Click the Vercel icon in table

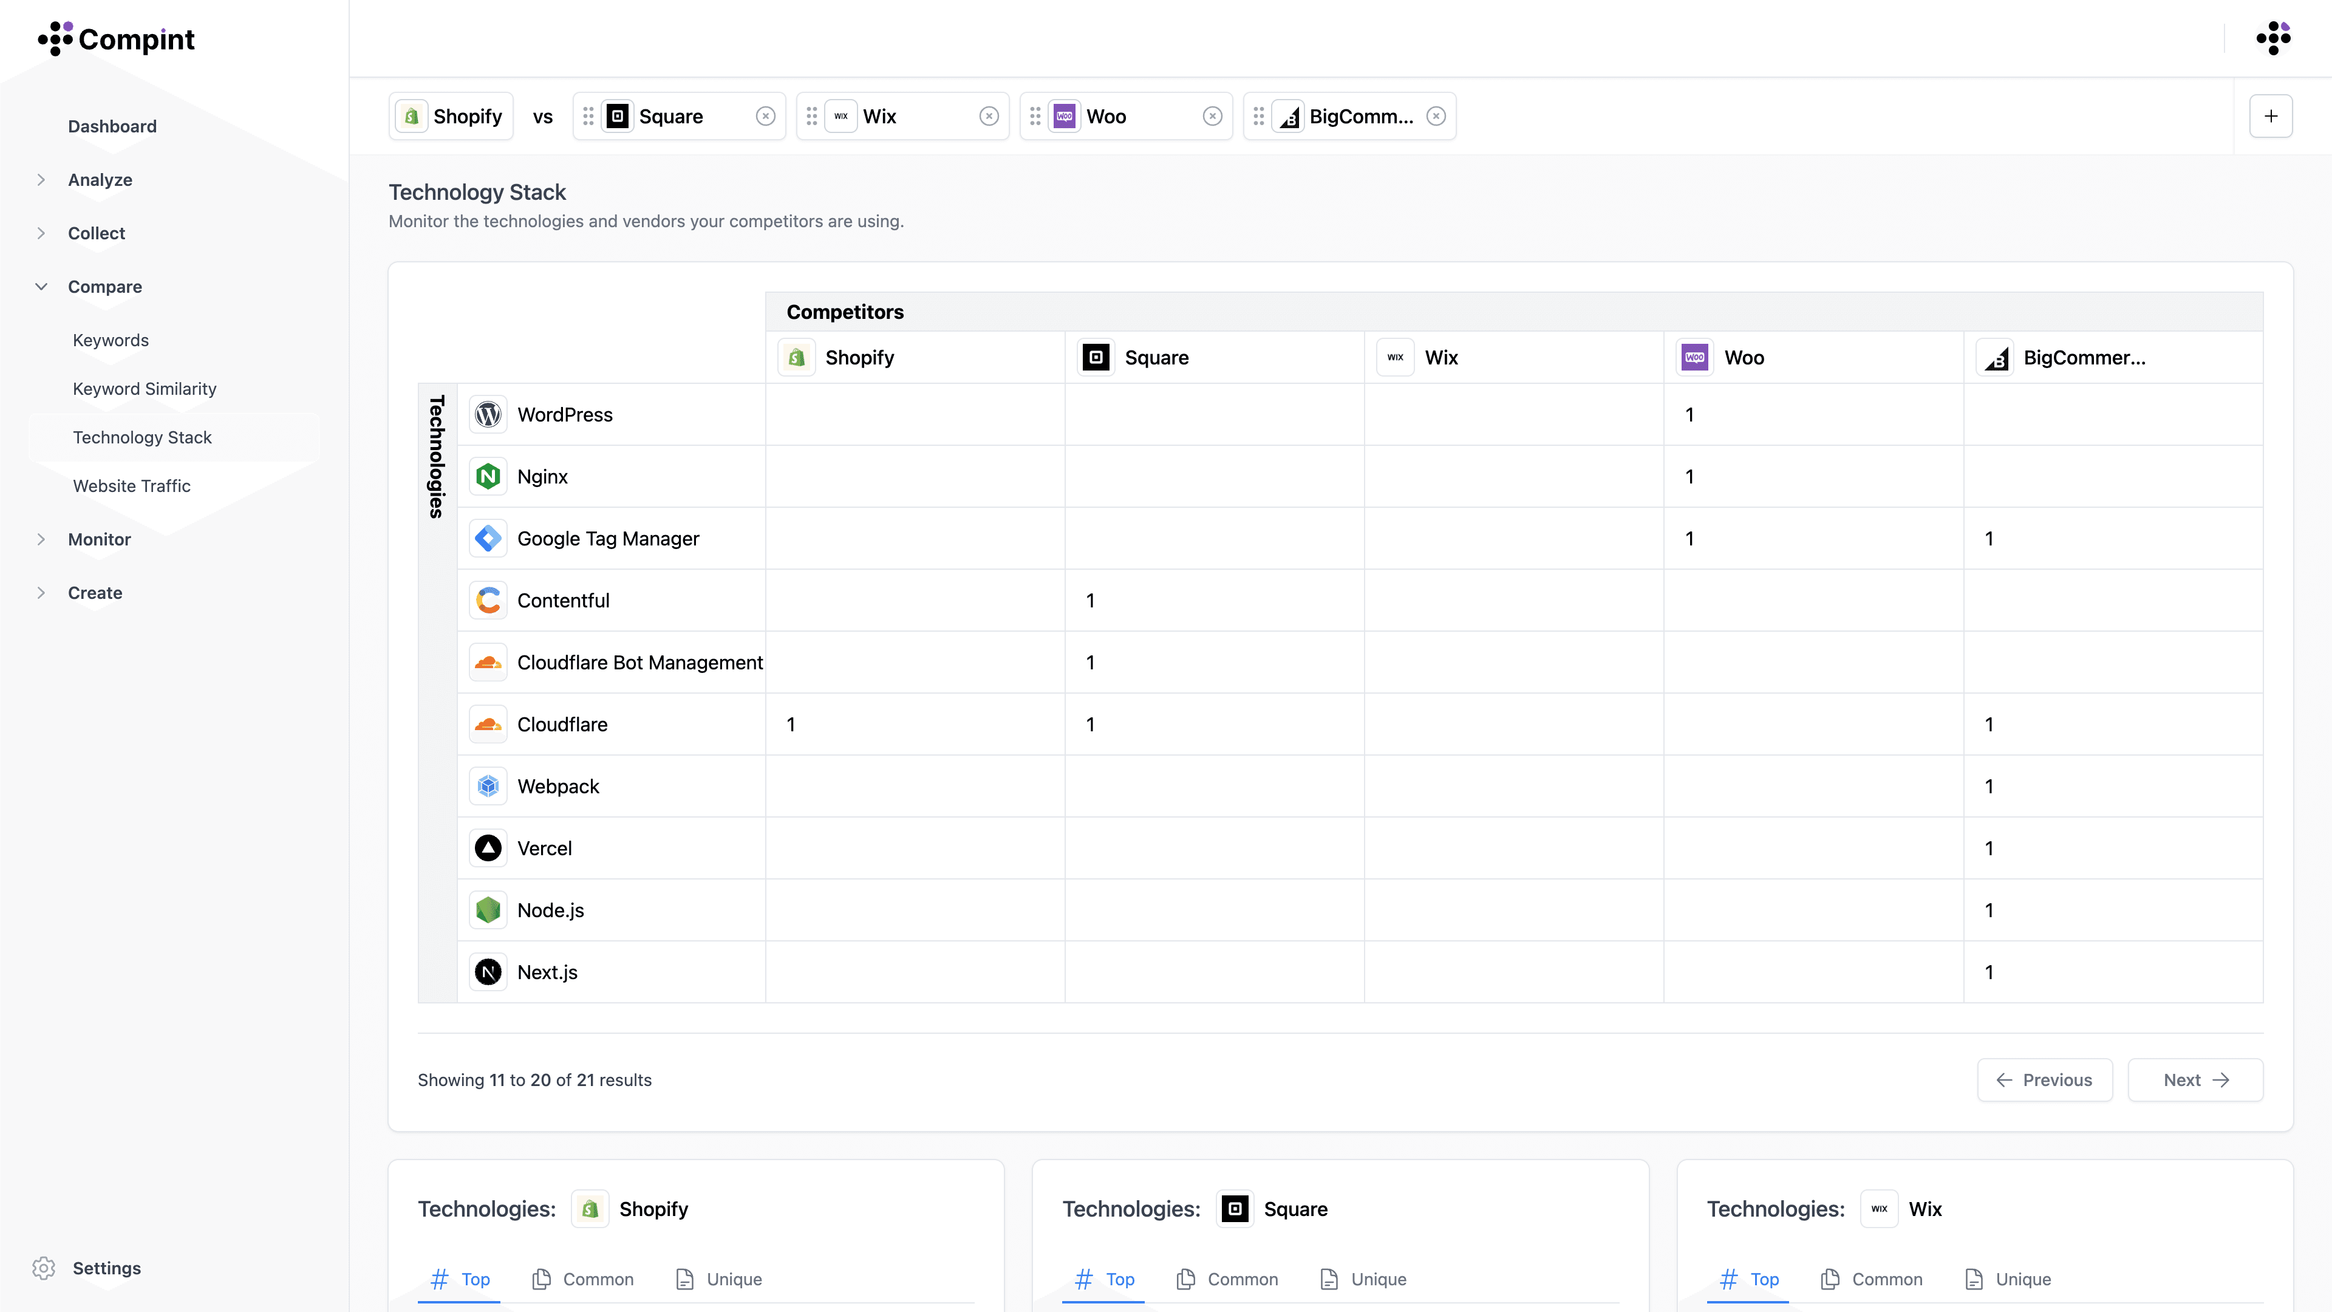point(488,849)
